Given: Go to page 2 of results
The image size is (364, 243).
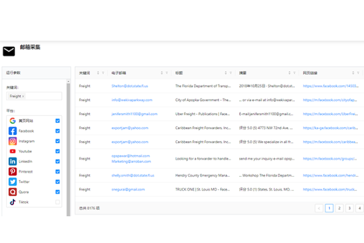Looking at the screenshot, I should pos(339,208).
